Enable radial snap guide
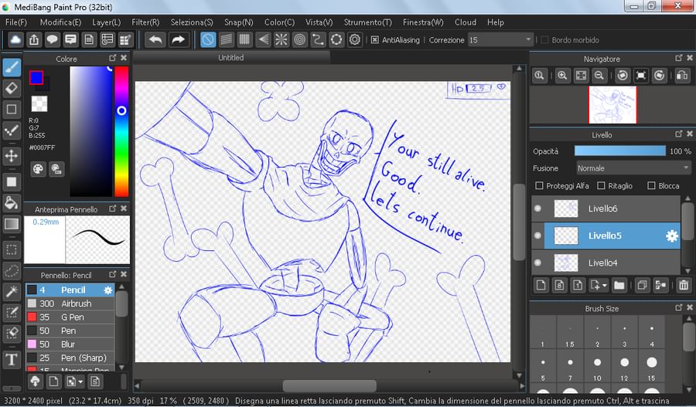 click(281, 40)
